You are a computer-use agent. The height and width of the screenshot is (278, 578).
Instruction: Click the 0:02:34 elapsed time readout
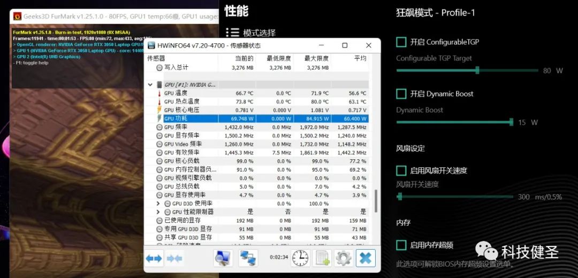pyautogui.click(x=278, y=257)
